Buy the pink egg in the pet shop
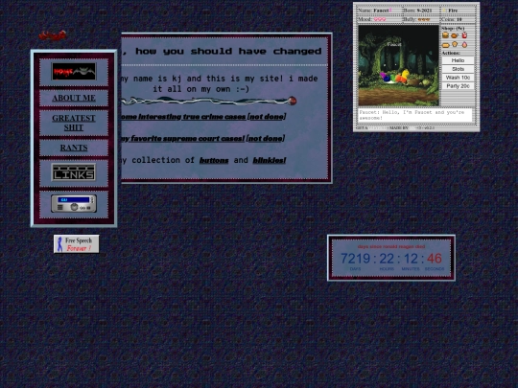This screenshot has width=518, height=388. coord(464,44)
